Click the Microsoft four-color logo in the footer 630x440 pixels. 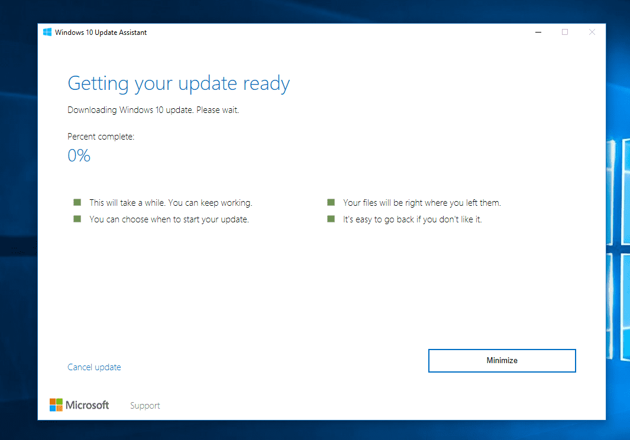click(x=56, y=405)
